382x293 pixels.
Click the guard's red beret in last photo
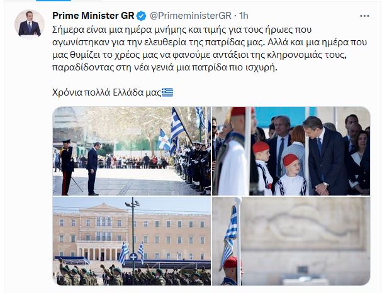[x=231, y=262]
